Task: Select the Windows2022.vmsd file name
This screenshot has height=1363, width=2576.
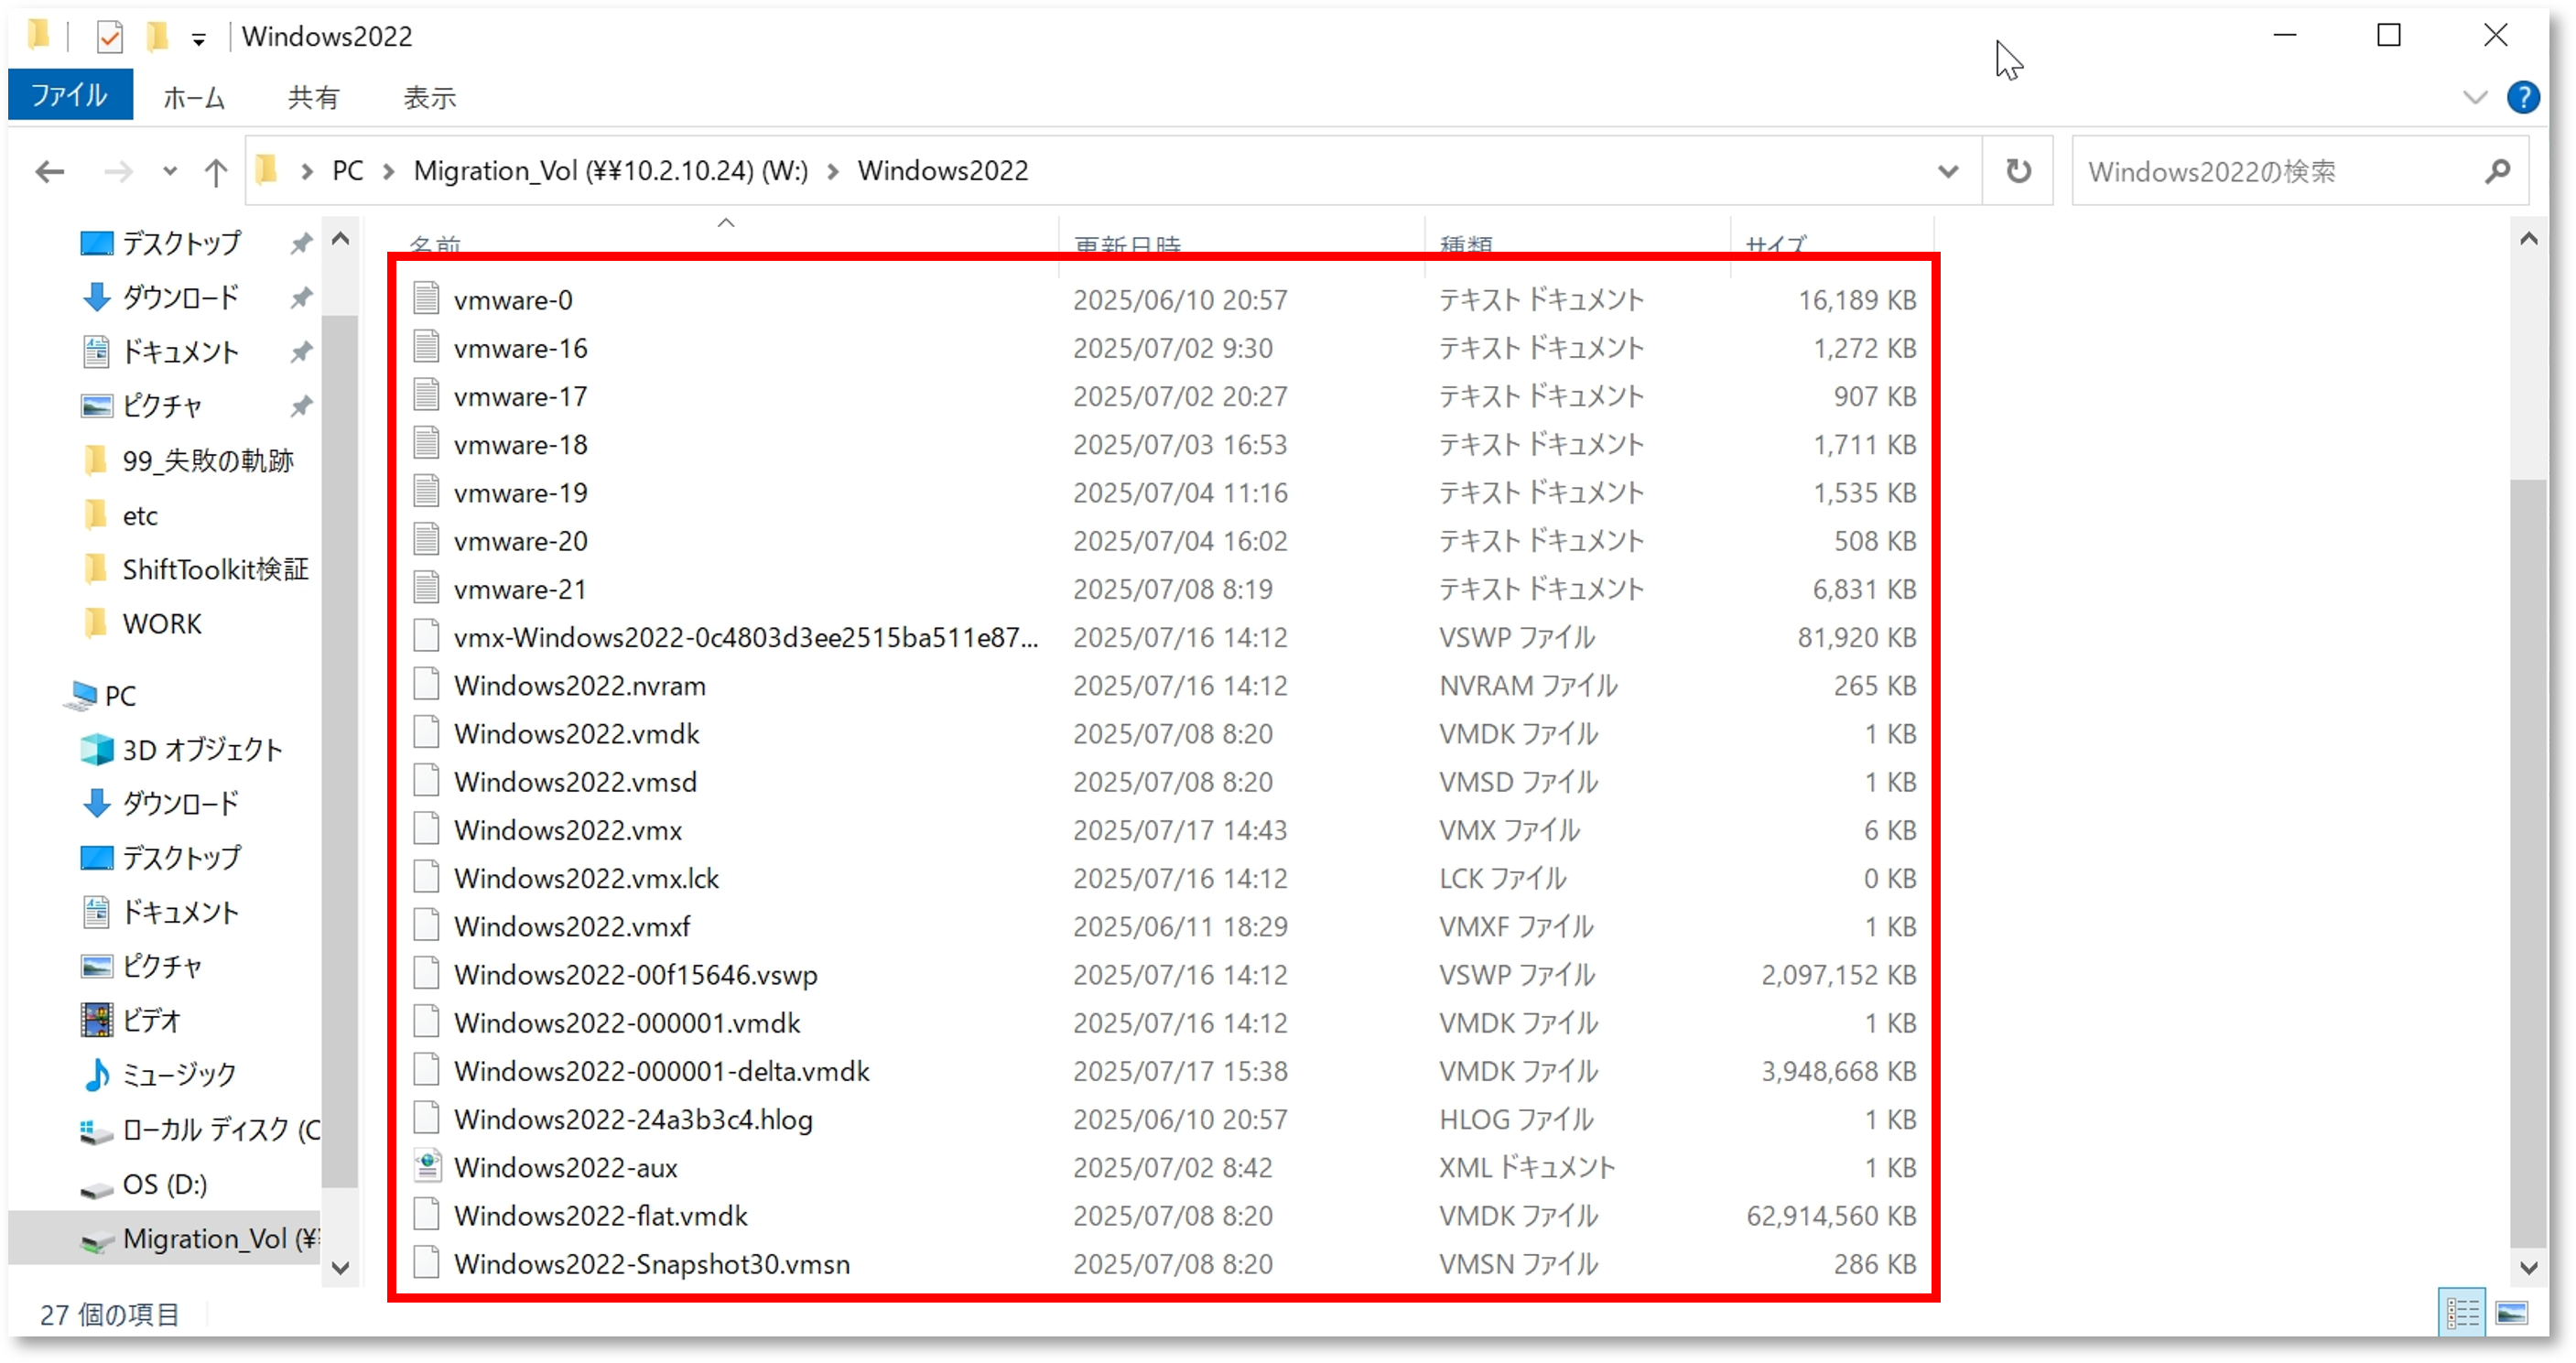Action: (575, 781)
